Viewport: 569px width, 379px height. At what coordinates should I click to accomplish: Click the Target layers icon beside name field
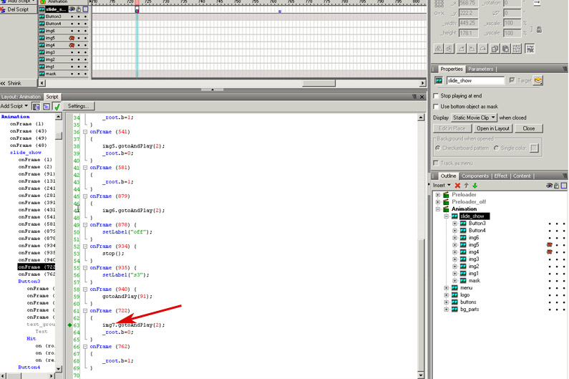(538, 81)
